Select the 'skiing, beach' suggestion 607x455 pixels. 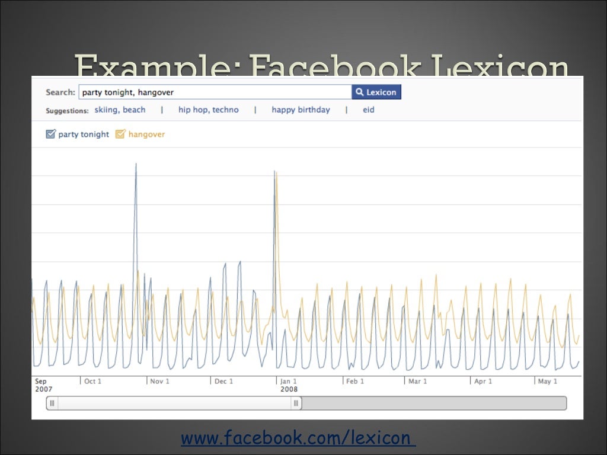120,110
